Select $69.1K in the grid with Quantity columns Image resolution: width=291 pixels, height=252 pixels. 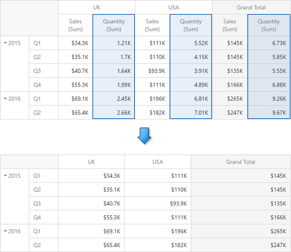pyautogui.click(x=75, y=99)
